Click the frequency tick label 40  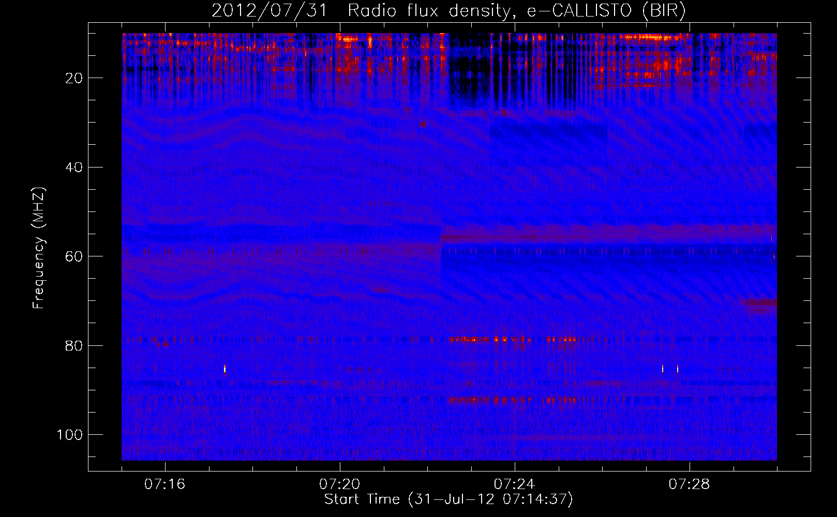click(x=74, y=168)
